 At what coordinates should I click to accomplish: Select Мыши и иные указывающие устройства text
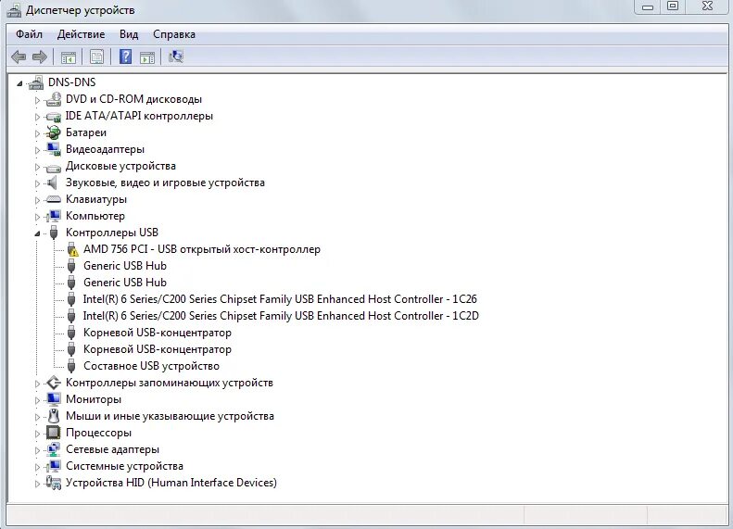pos(170,416)
